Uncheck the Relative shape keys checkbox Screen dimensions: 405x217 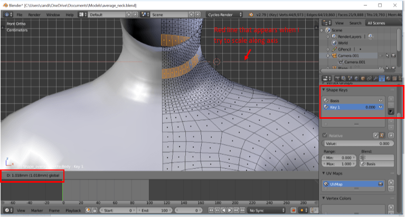click(x=325, y=135)
